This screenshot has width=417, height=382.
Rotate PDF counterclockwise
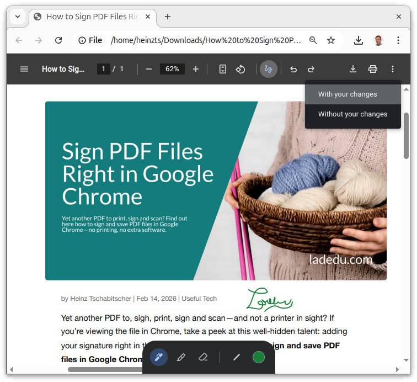[240, 69]
